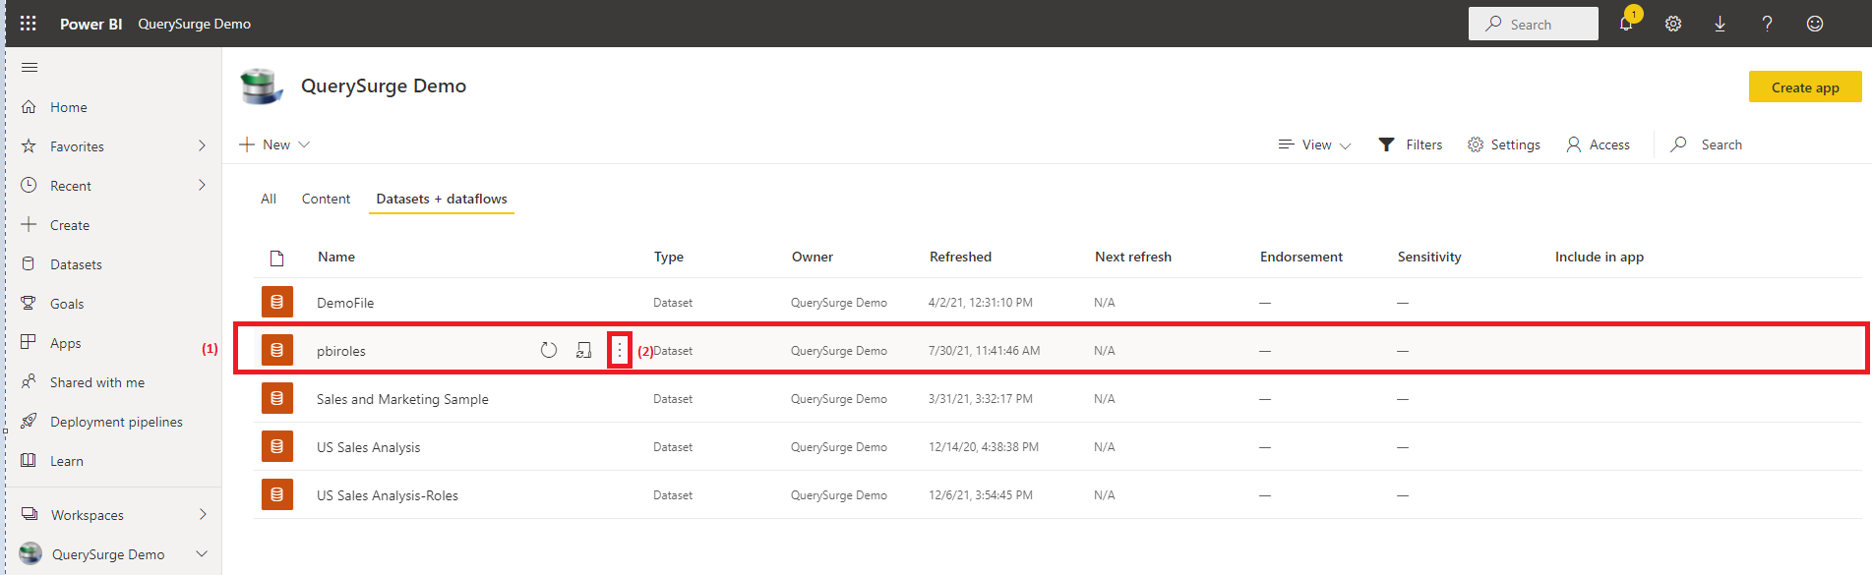The height and width of the screenshot is (575, 1872).
Task: Open Sales and Marketing Sample dataset
Action: pyautogui.click(x=402, y=399)
